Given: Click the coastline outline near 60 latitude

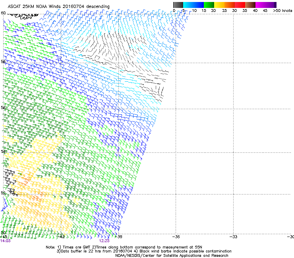Looking at the screenshot, I should coord(23,16).
